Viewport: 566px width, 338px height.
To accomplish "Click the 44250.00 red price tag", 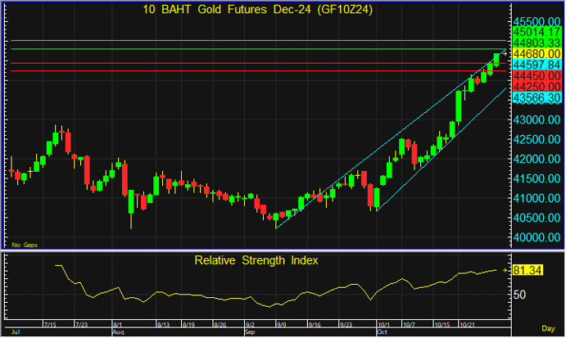I will tap(536, 86).
